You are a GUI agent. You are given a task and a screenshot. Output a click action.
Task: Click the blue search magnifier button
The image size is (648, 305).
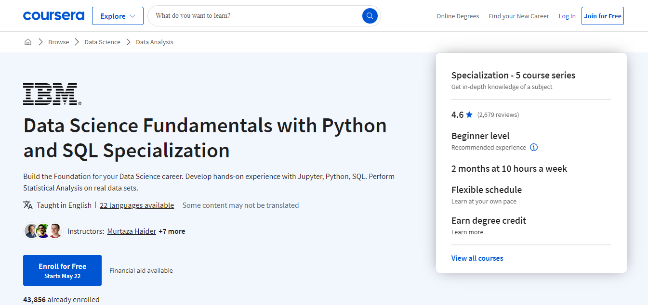(x=370, y=16)
